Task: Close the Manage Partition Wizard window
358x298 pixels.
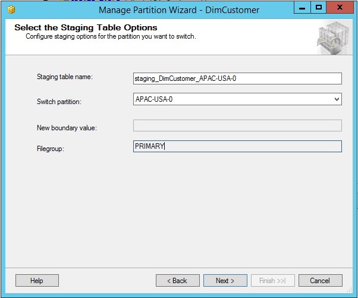Action: [x=340, y=8]
